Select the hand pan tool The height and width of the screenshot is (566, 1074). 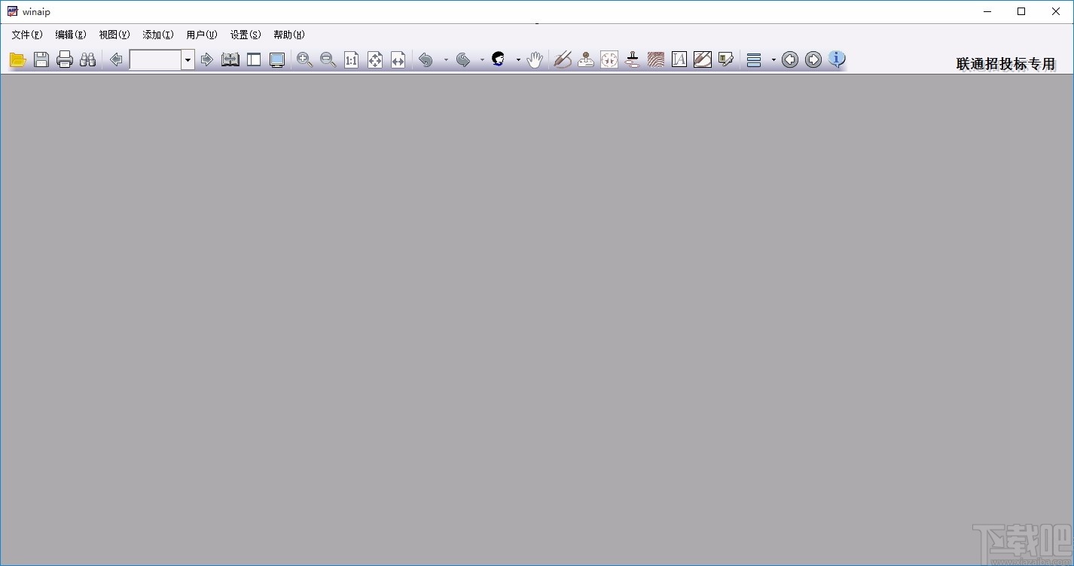click(535, 59)
